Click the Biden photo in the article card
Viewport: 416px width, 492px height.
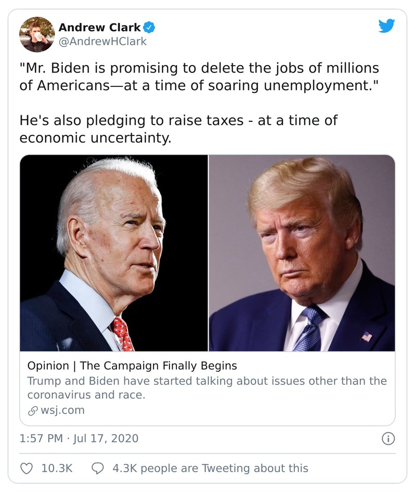click(114, 253)
